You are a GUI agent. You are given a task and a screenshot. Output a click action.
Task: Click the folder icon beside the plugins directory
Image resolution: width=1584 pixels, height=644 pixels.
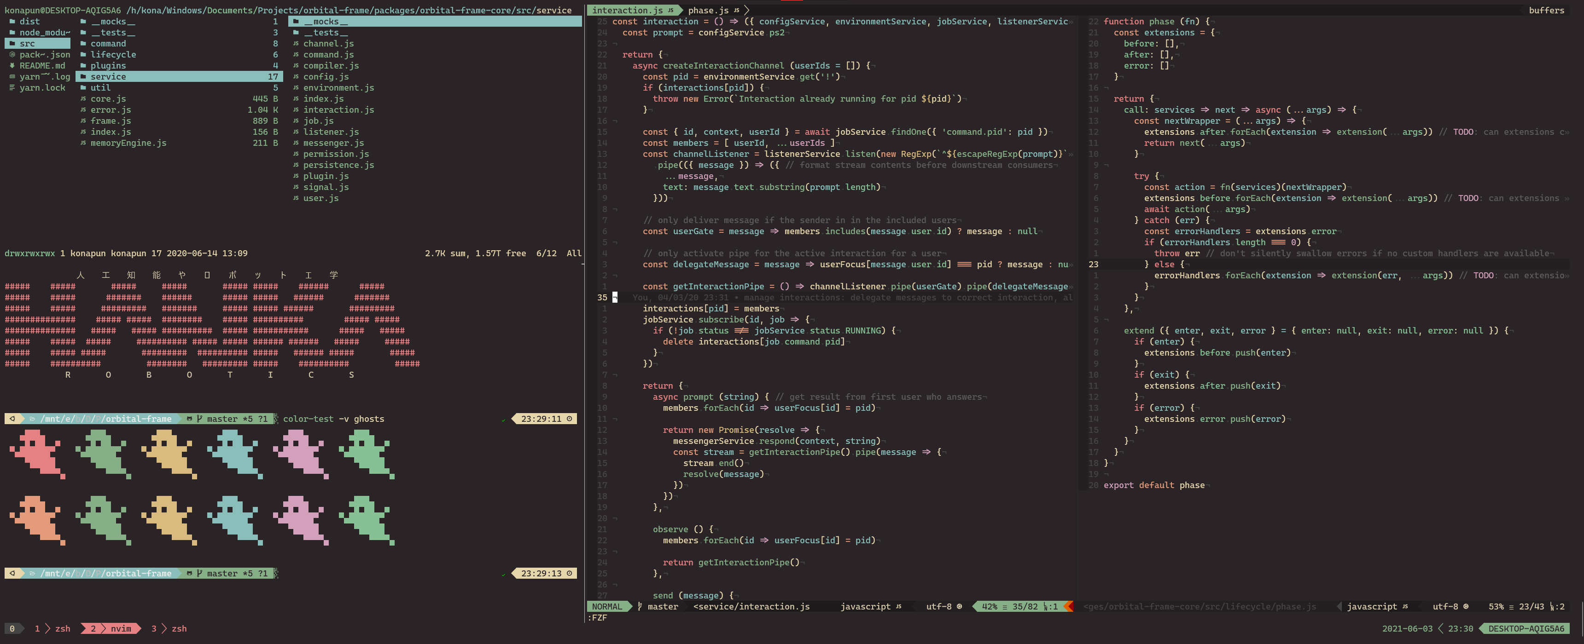pyautogui.click(x=83, y=66)
